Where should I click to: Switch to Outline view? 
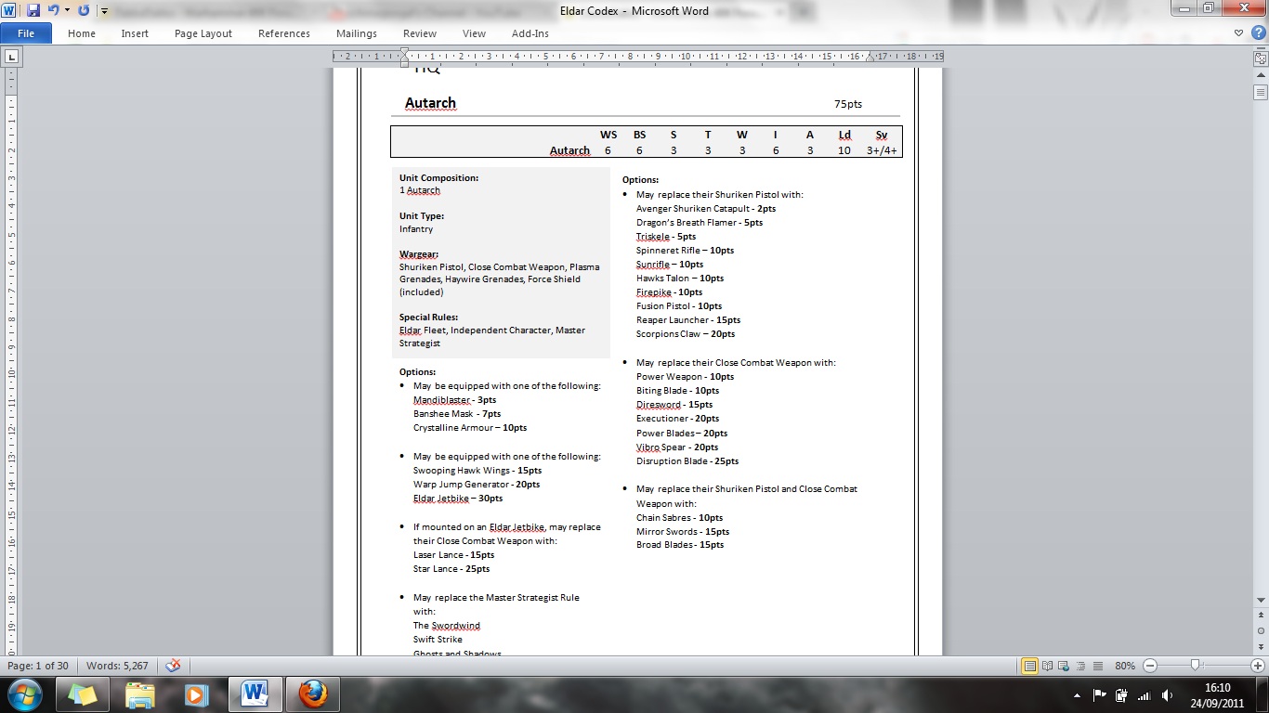click(x=1080, y=666)
